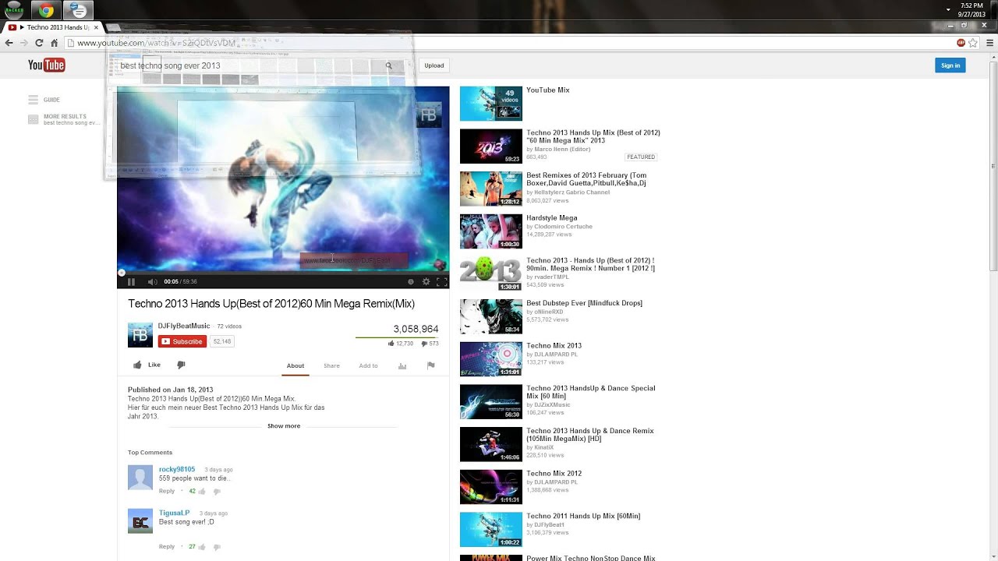Open Best Remixes of 2013 February video
Image resolution: width=998 pixels, height=561 pixels.
[586, 179]
